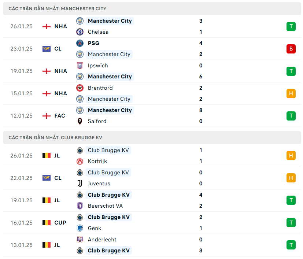Open the Manchester City recent matches header

[x=58, y=8]
